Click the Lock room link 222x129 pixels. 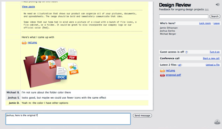(x=205, y=23)
